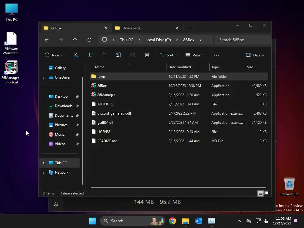Click the taskbar Search box
This screenshot has width=304, height=228.
(x=132, y=221)
